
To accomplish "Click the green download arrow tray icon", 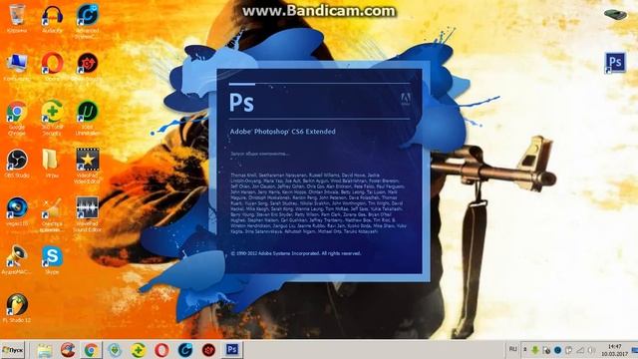I will tap(535, 350).
